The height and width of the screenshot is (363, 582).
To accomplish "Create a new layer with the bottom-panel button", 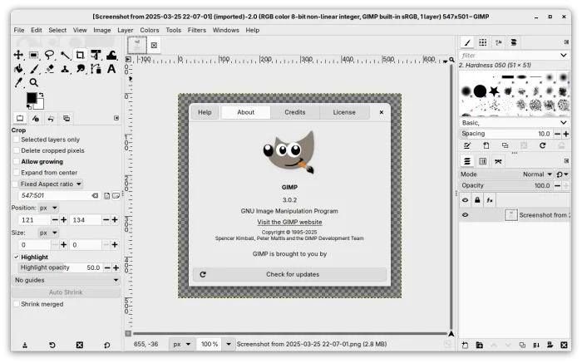I will click(x=465, y=346).
